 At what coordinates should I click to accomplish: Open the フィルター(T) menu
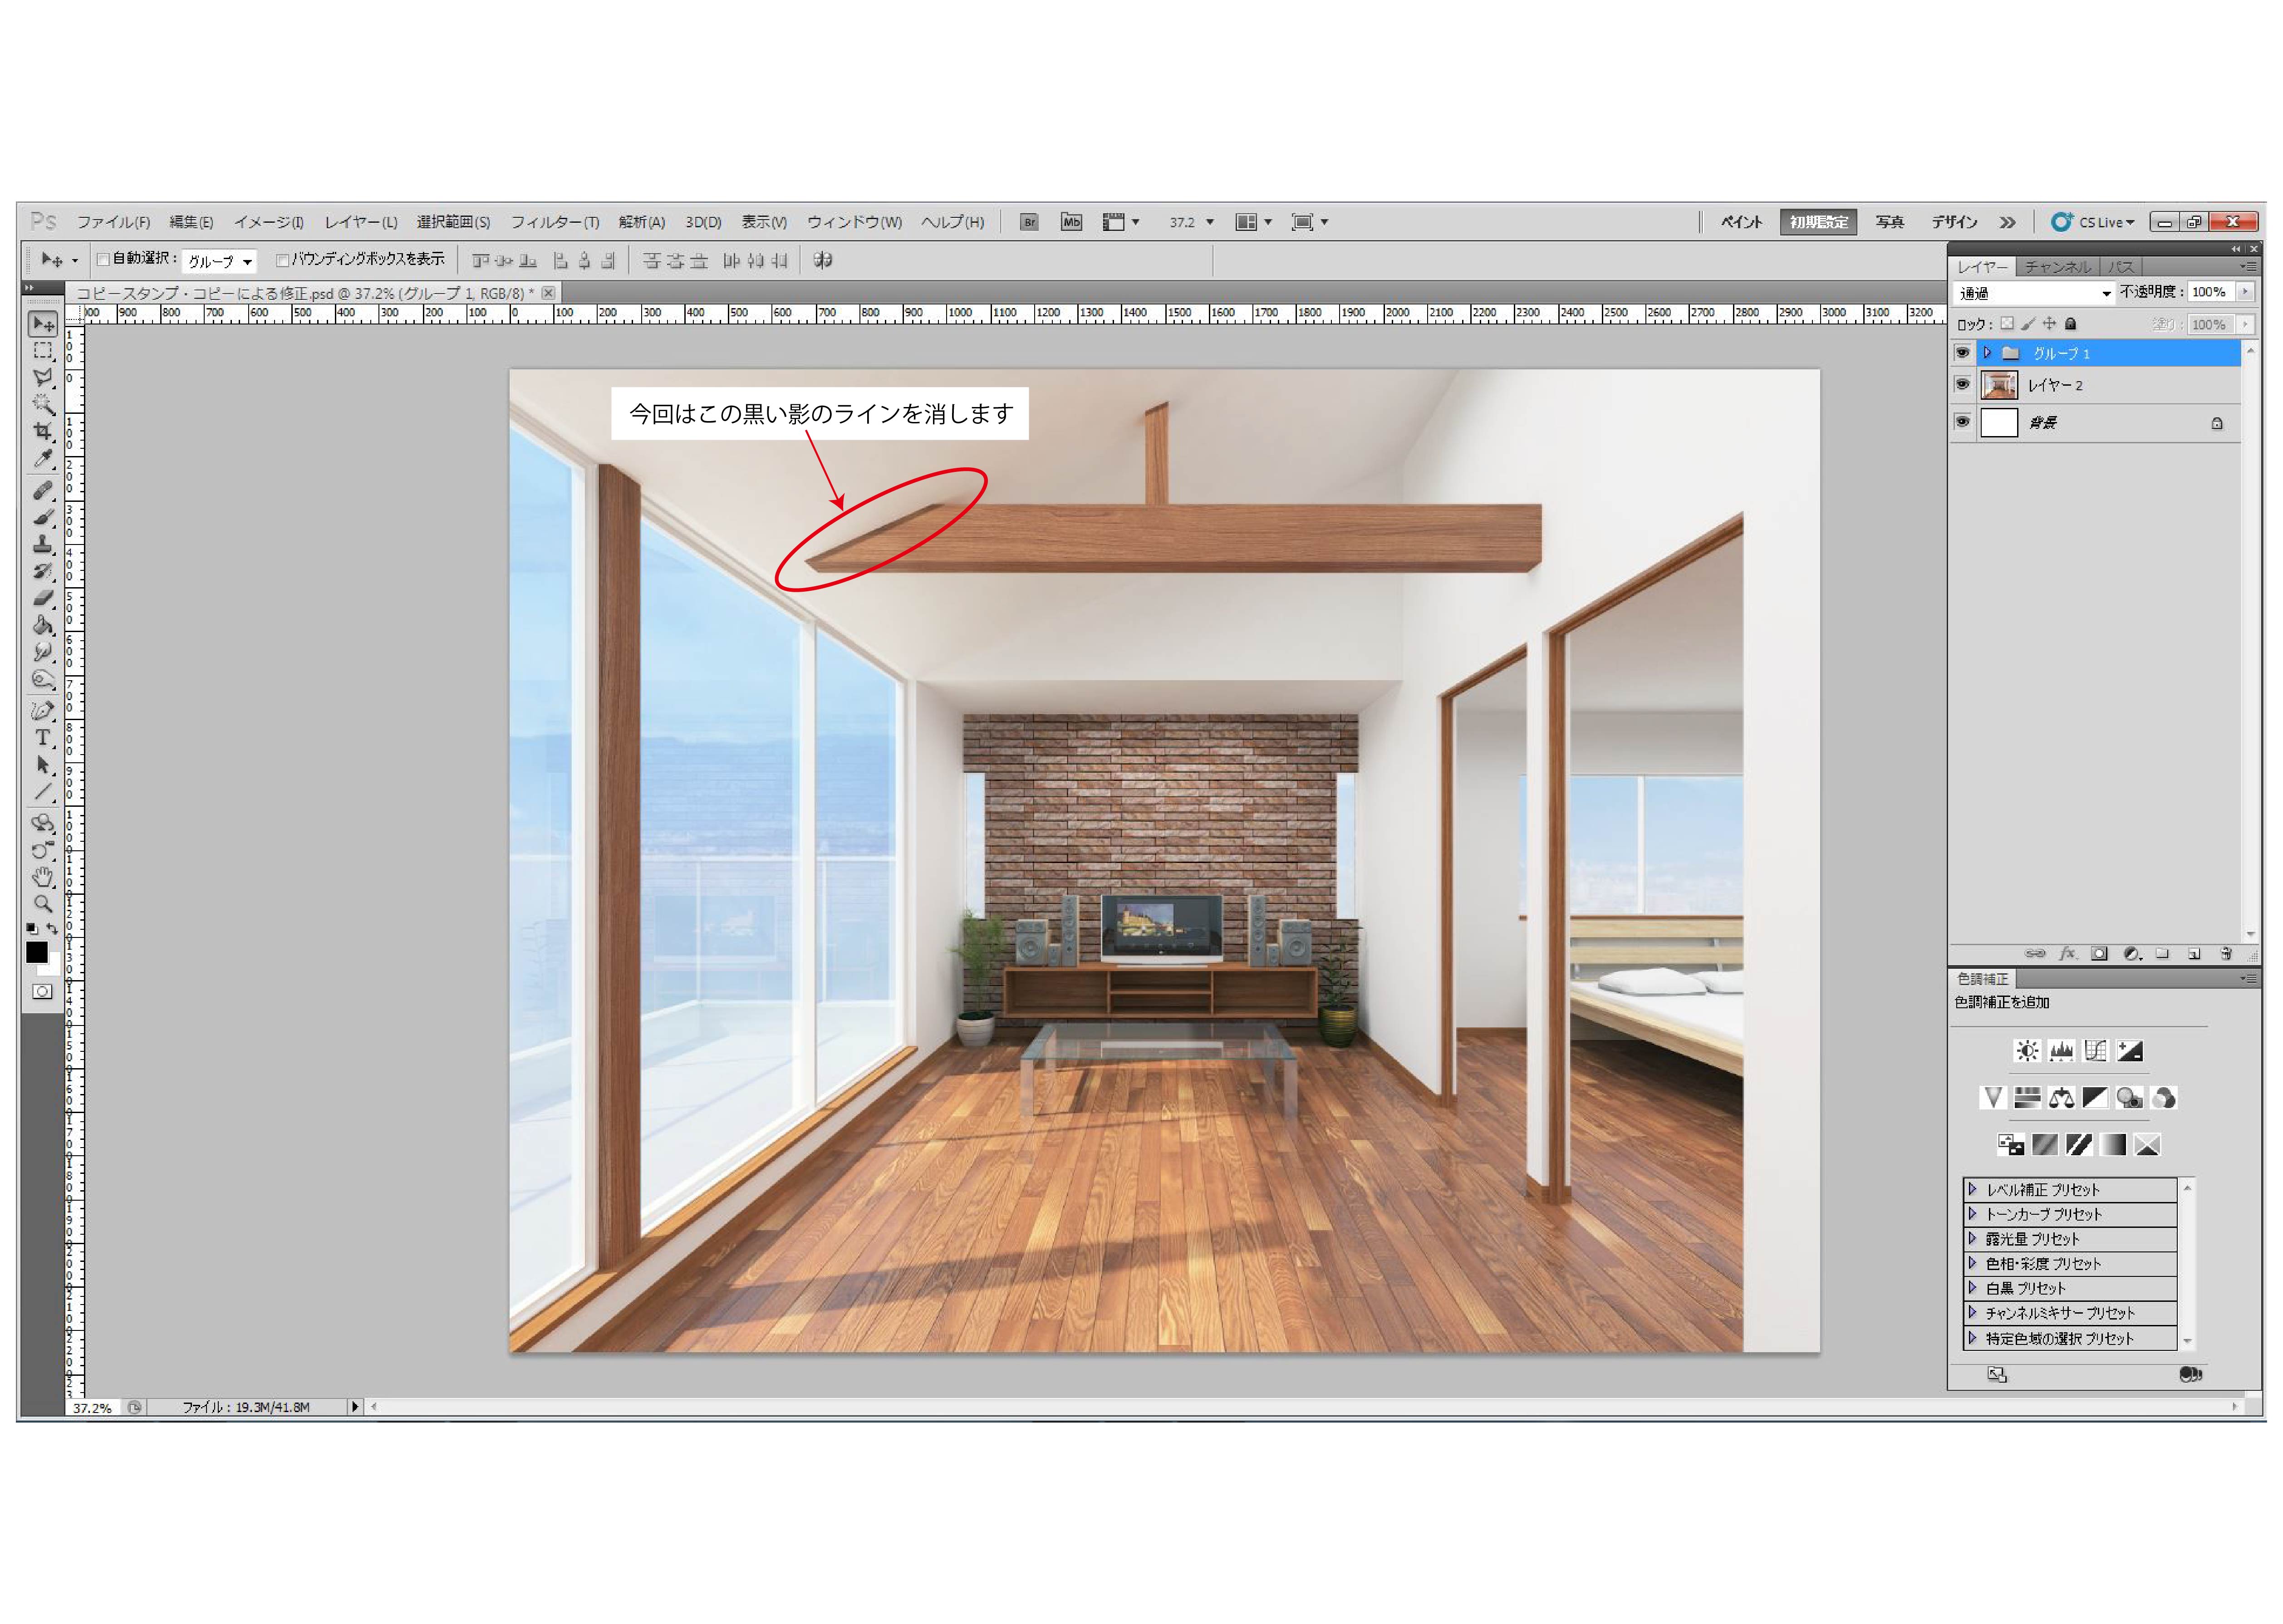click(554, 222)
